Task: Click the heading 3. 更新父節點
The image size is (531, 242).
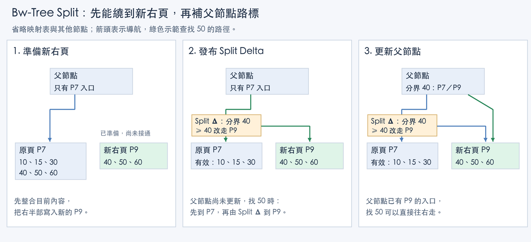Action: (x=393, y=51)
